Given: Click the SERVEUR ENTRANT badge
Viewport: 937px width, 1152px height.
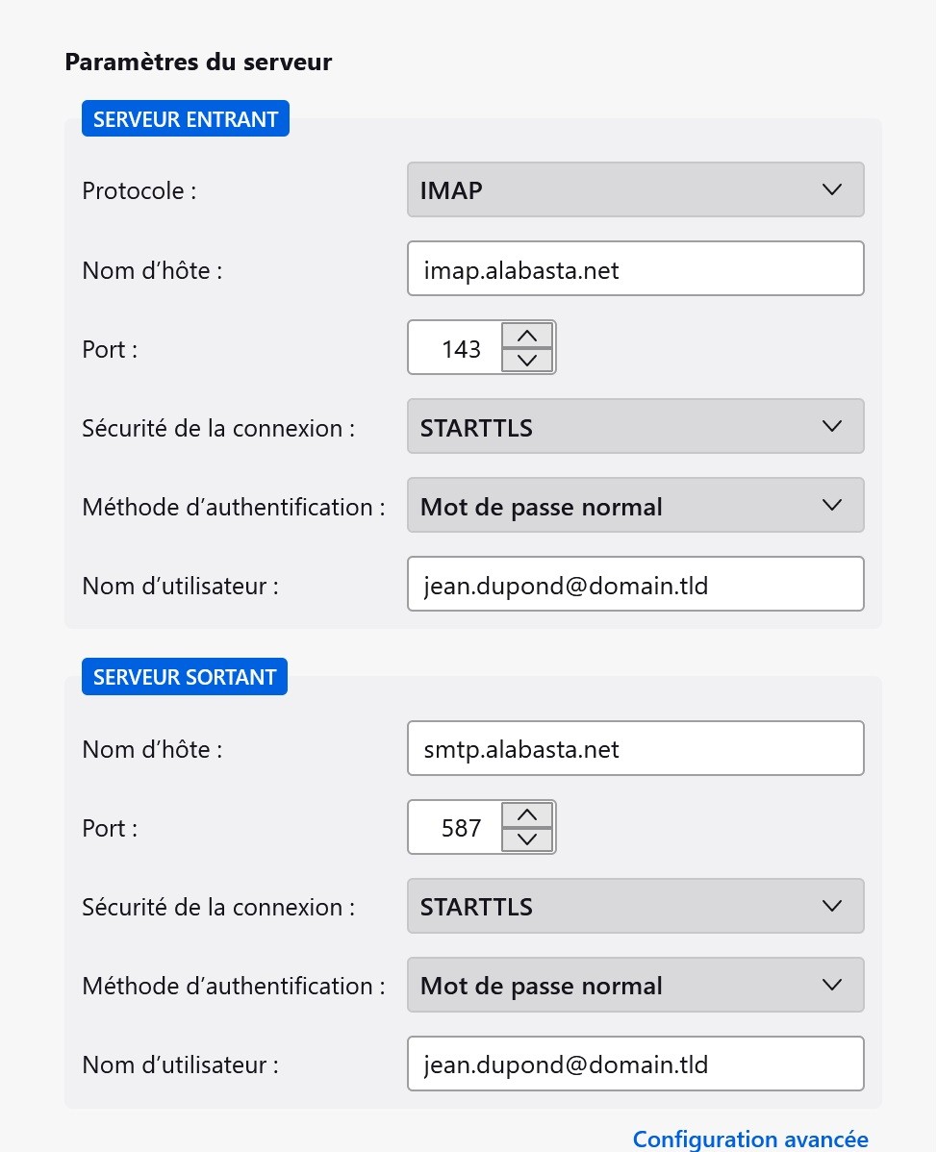Looking at the screenshot, I should tap(186, 118).
